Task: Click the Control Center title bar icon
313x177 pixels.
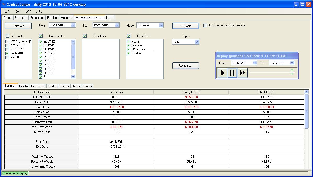Action: pos(3,4)
